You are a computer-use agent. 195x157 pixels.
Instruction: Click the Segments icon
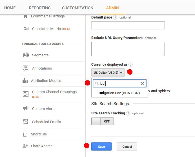(26, 55)
